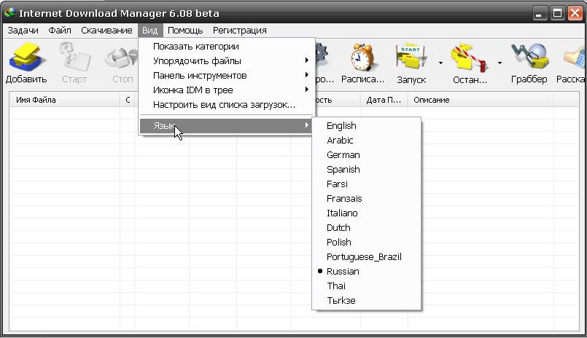This screenshot has height=338, width=587.
Task: Click the Запуск start queue icon
Action: point(411,58)
